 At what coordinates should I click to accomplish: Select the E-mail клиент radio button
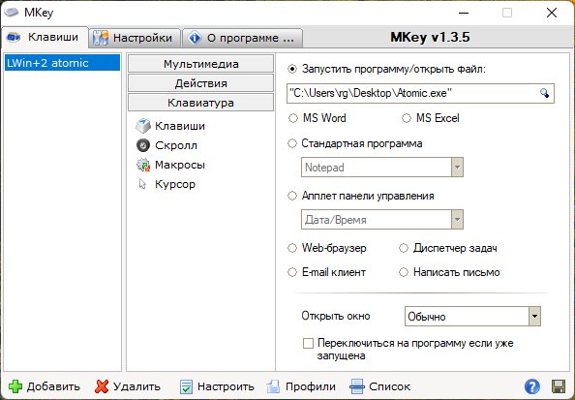(292, 272)
